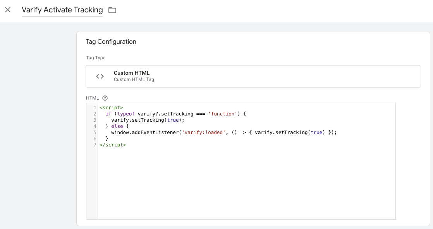
Task: Click the Tag Type label
Action: (96, 58)
